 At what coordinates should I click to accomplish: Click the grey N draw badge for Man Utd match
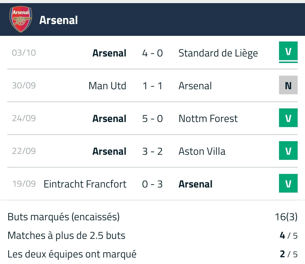click(288, 85)
